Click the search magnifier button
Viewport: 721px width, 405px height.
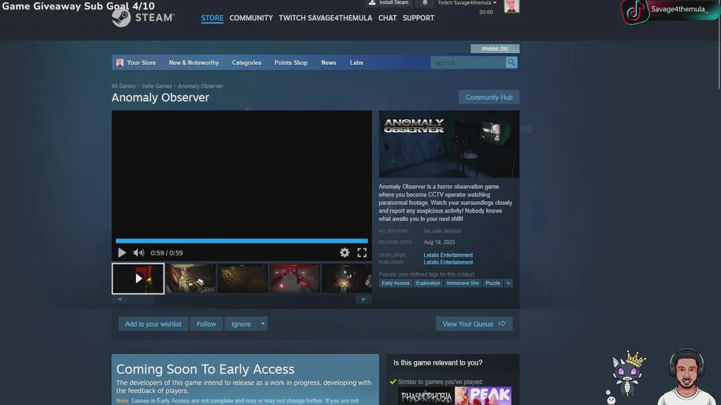pyautogui.click(x=511, y=62)
